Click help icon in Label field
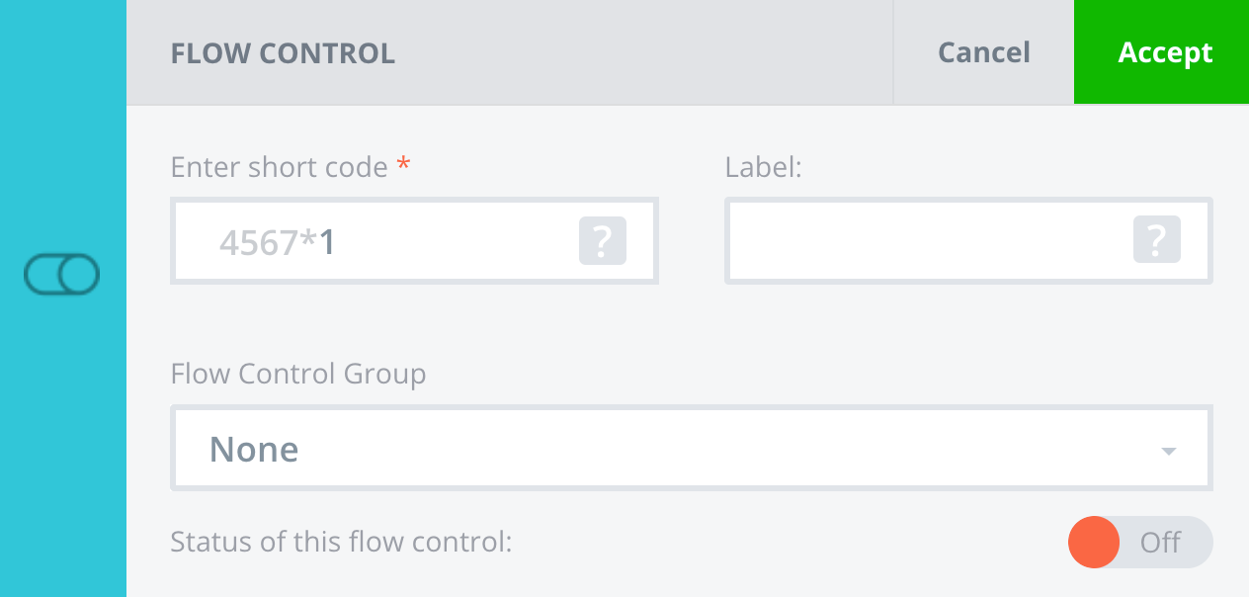The width and height of the screenshot is (1249, 597). (x=1156, y=241)
